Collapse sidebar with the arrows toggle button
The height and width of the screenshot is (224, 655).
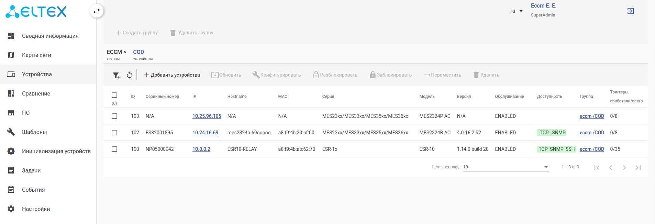97,11
